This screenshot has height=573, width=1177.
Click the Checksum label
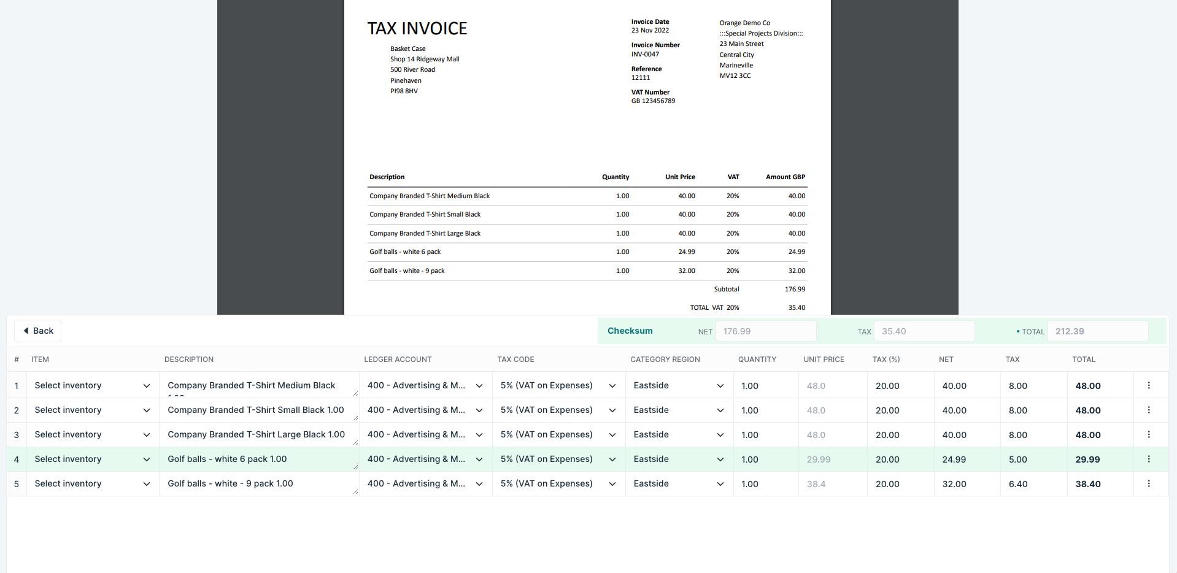[630, 331]
